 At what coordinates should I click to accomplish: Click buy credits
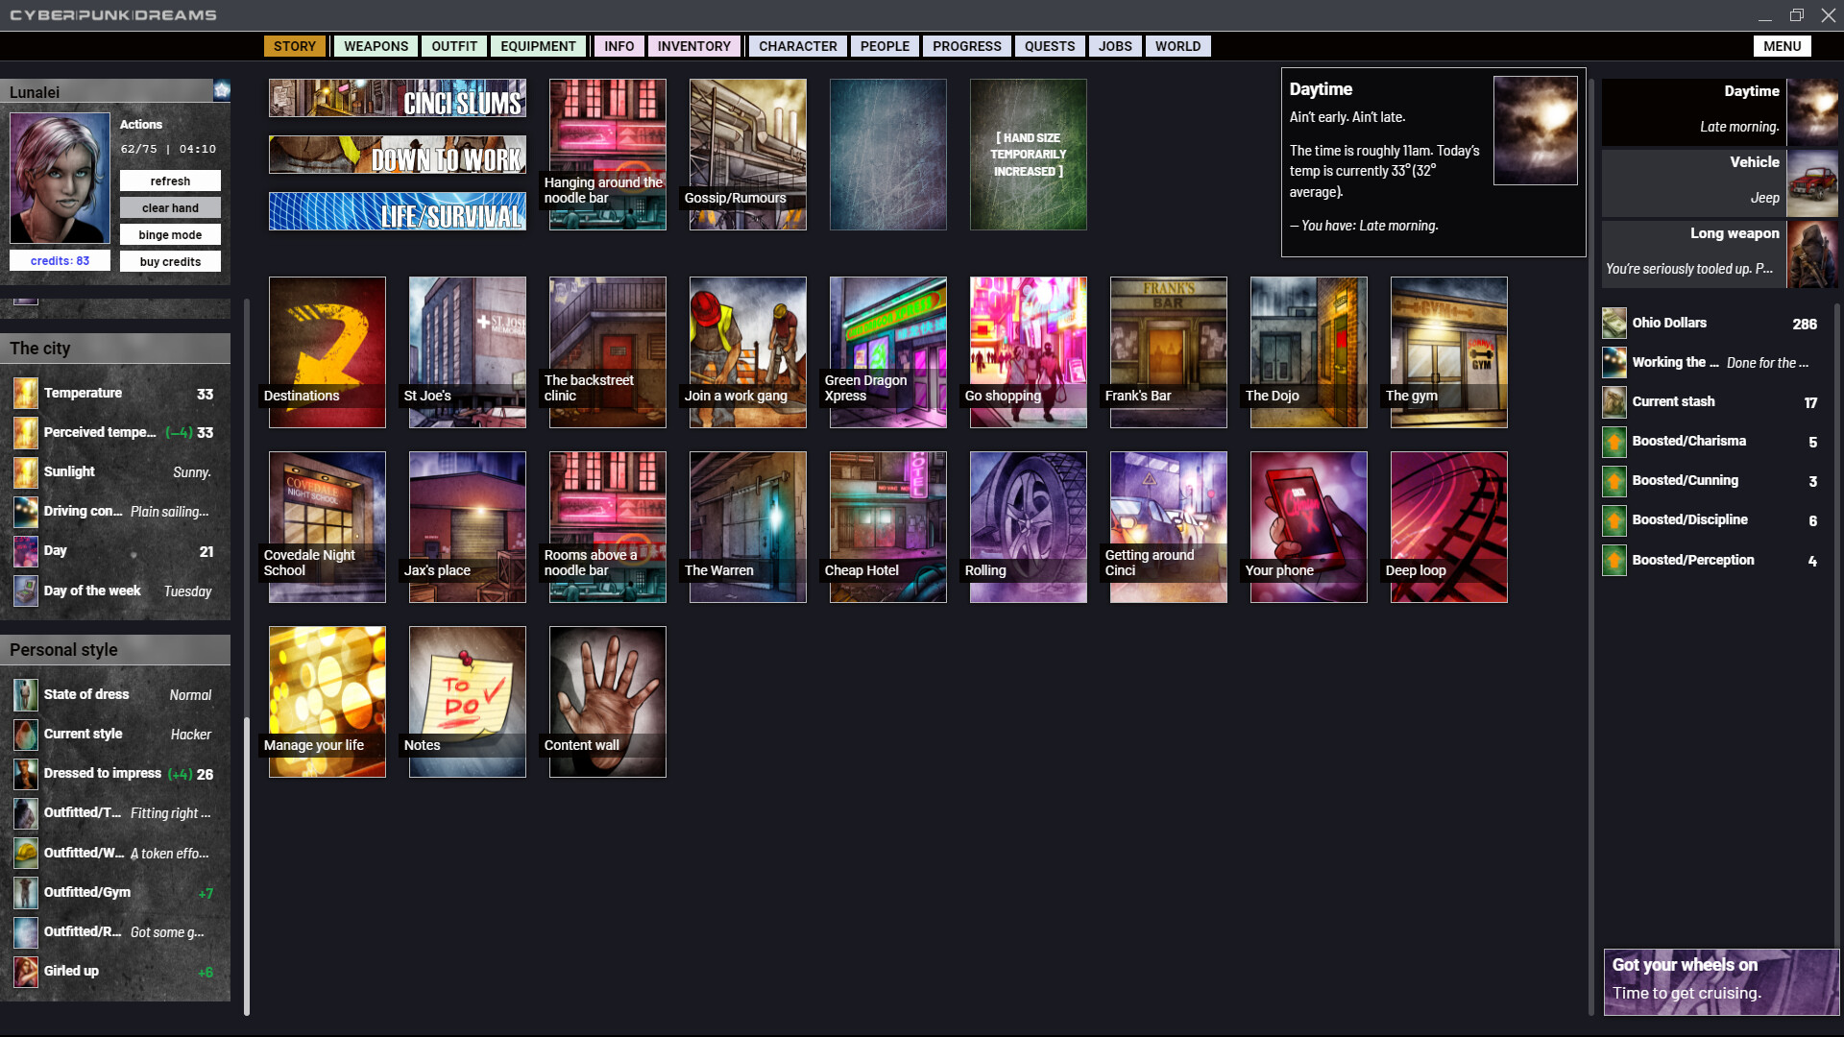170,260
